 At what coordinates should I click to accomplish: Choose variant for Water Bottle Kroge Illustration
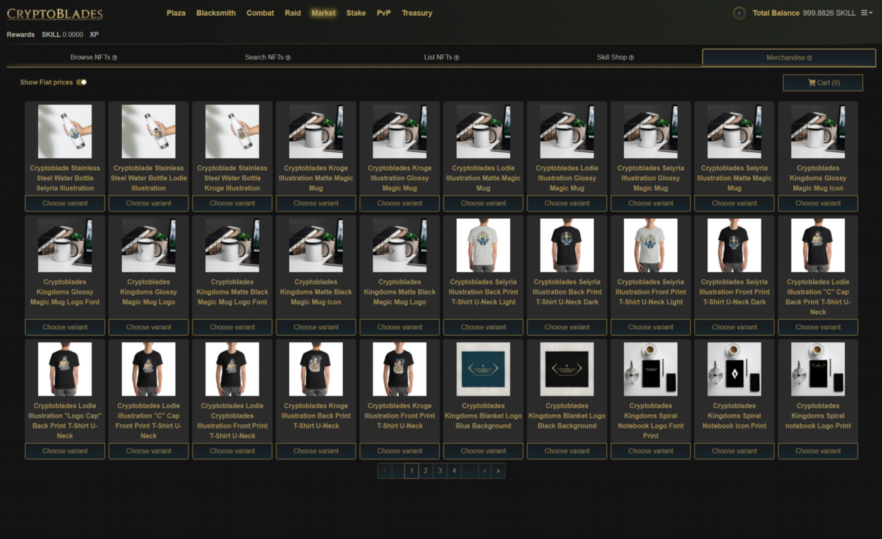tap(232, 204)
